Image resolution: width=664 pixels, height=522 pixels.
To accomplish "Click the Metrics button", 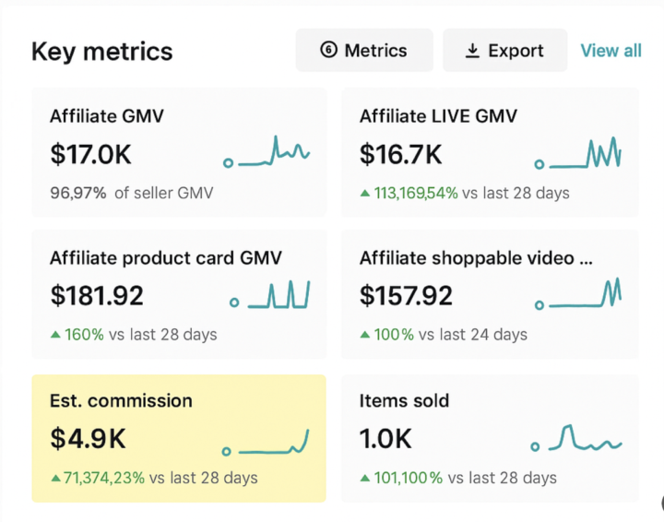I will click(364, 51).
